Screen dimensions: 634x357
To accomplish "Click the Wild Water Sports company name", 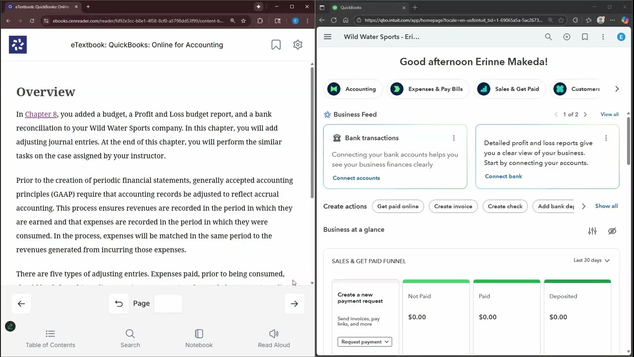I will pos(381,37).
